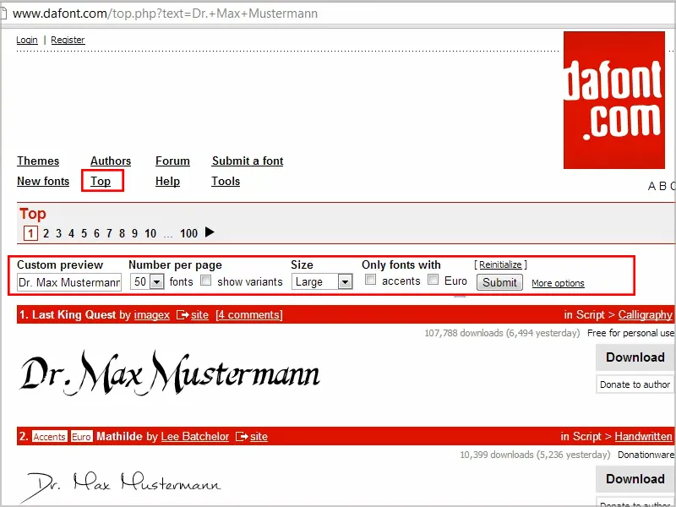
Task: Click the external site icon for Mathilde
Action: pos(242,437)
